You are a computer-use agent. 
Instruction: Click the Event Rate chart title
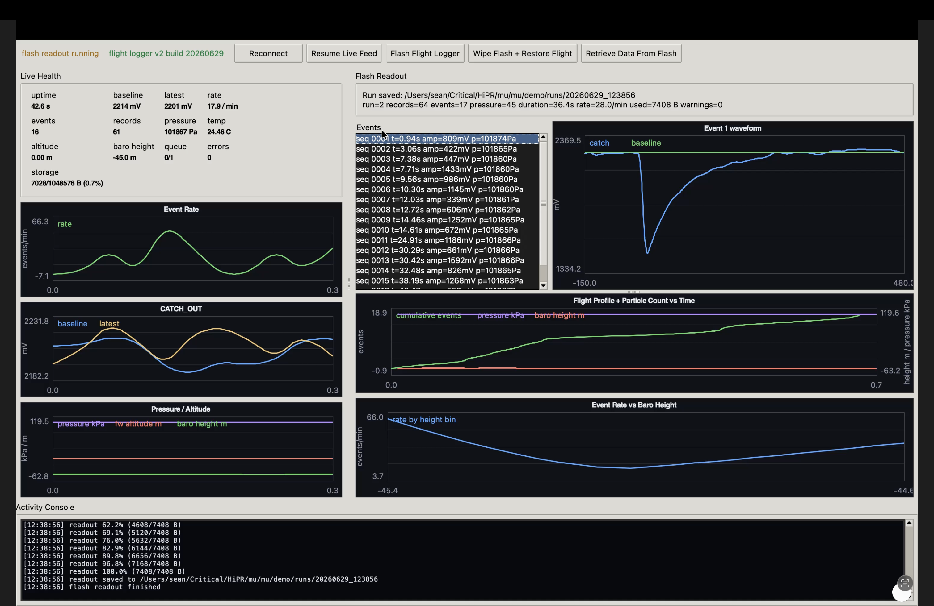(x=181, y=209)
